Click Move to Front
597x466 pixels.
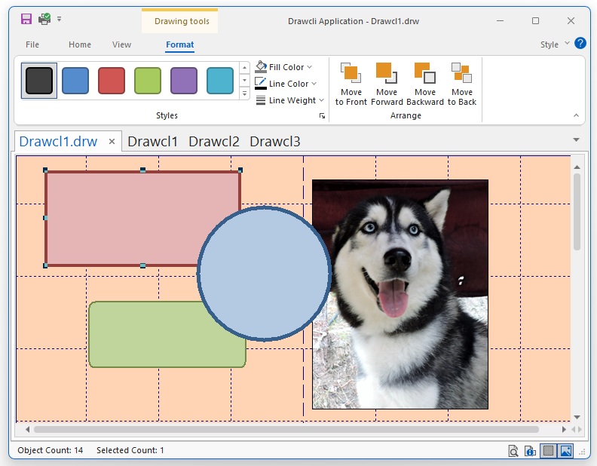(351, 84)
